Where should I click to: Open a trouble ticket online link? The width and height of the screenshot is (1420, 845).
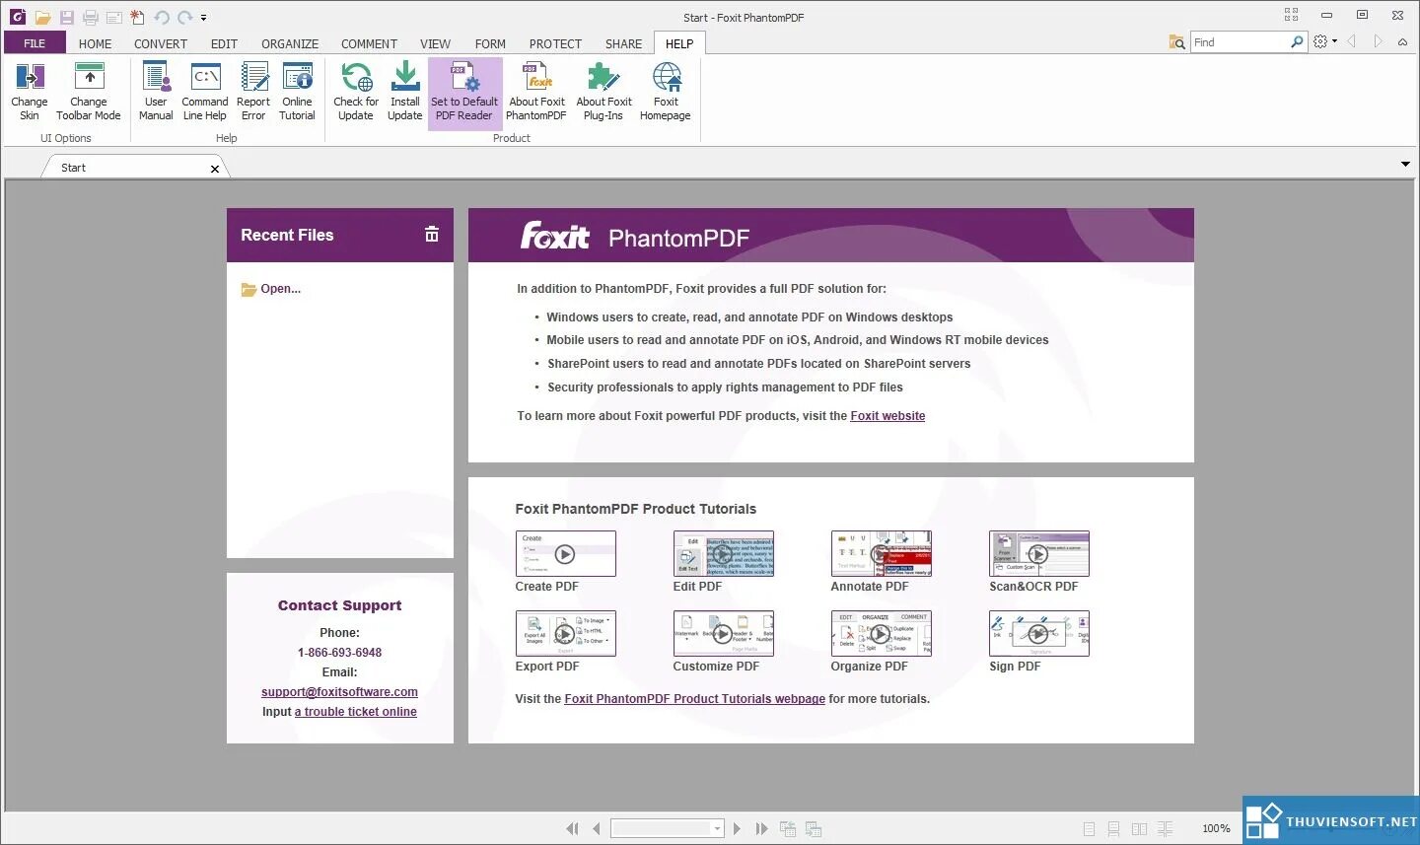pos(355,712)
